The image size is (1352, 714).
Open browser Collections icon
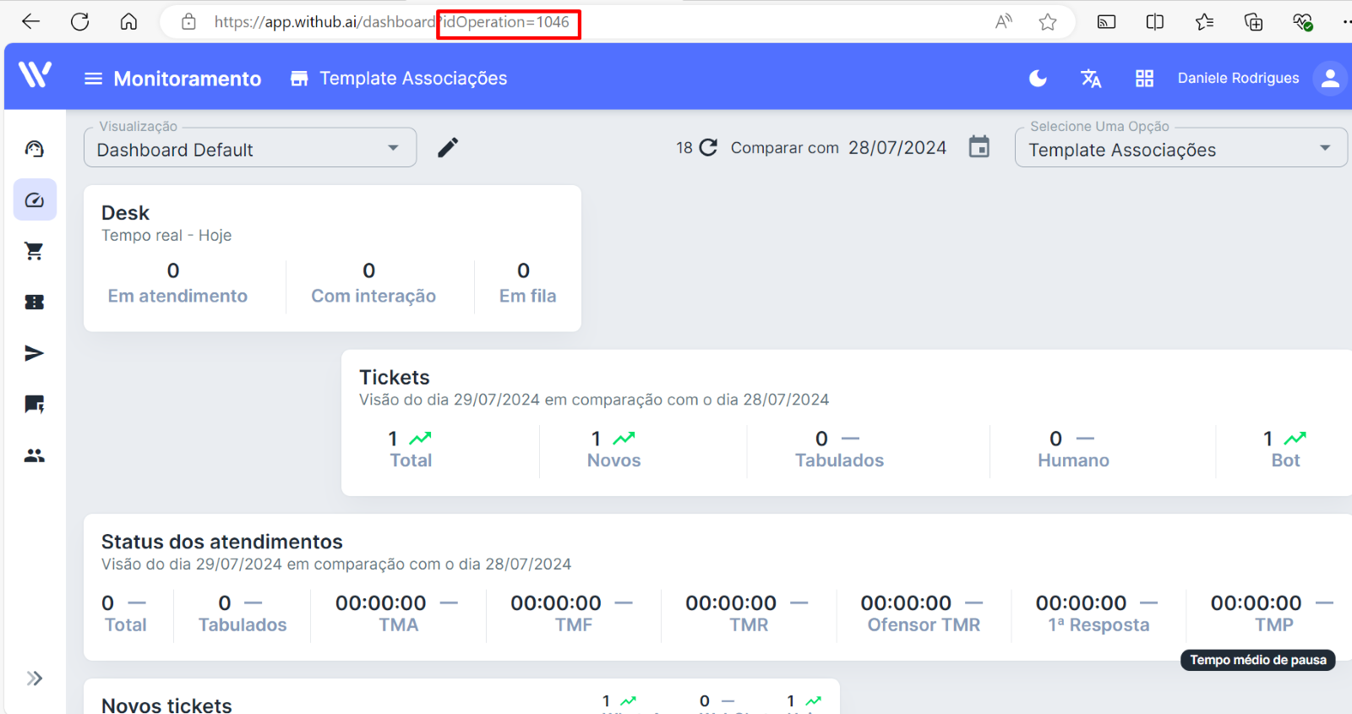(x=1254, y=22)
